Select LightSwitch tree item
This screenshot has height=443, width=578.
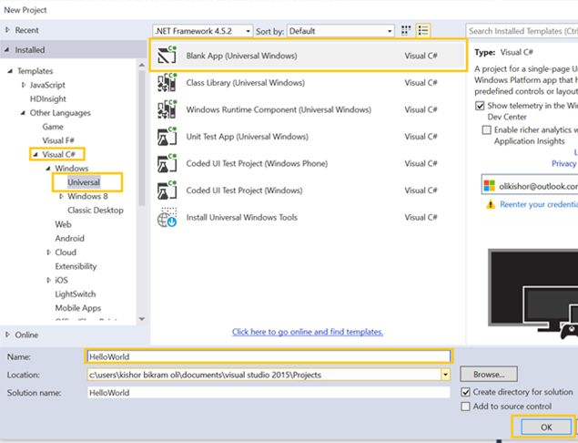coord(76,294)
